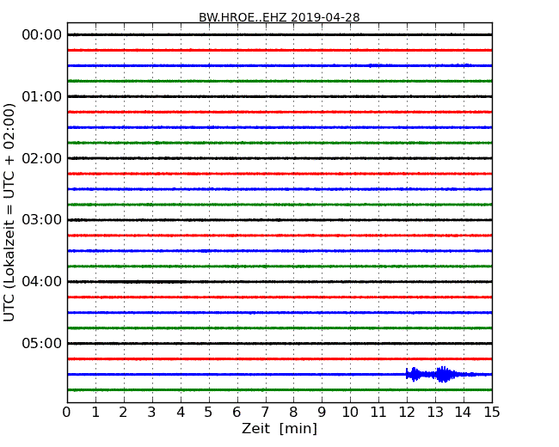
Task: Click the Zeit [min] axis label
Action: (279, 428)
